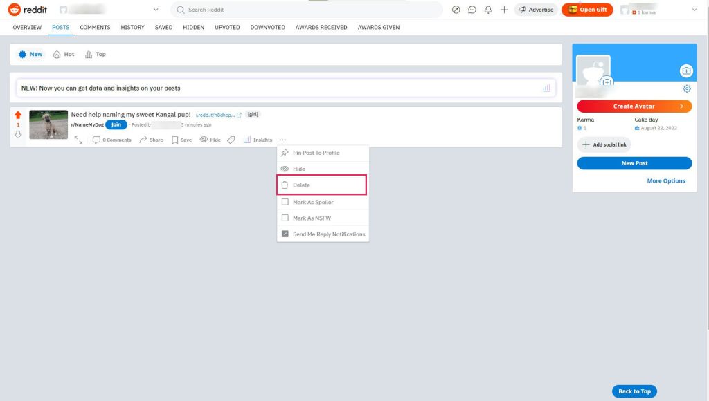This screenshot has width=709, height=401.
Task: Uncheck Send Me Reply Notifications
Action: coord(285,234)
